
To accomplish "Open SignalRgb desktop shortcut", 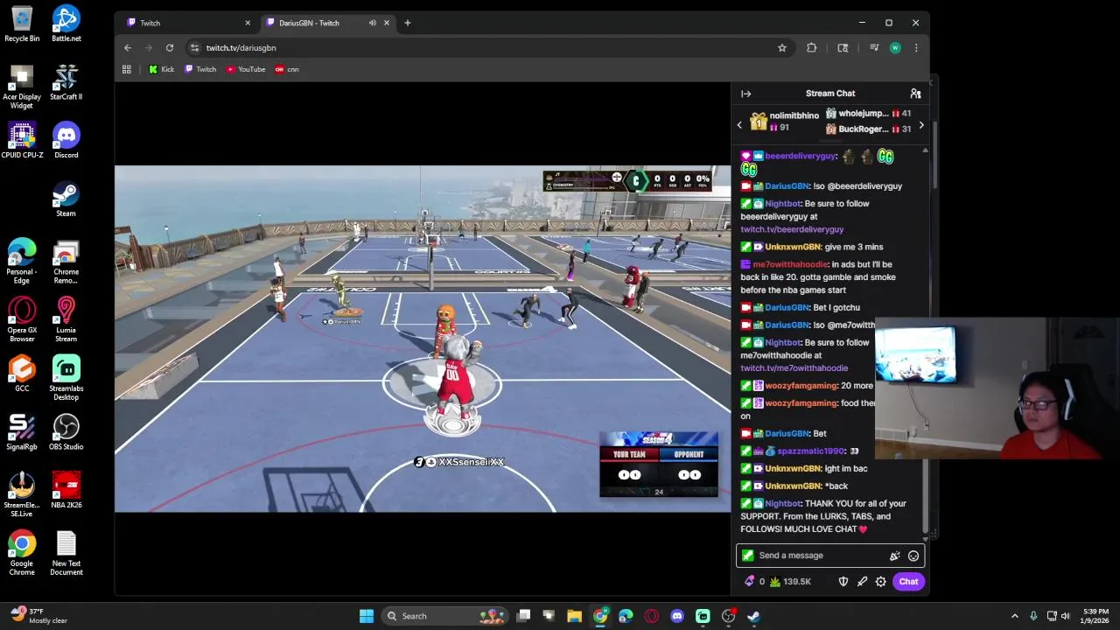I will 22,432.
